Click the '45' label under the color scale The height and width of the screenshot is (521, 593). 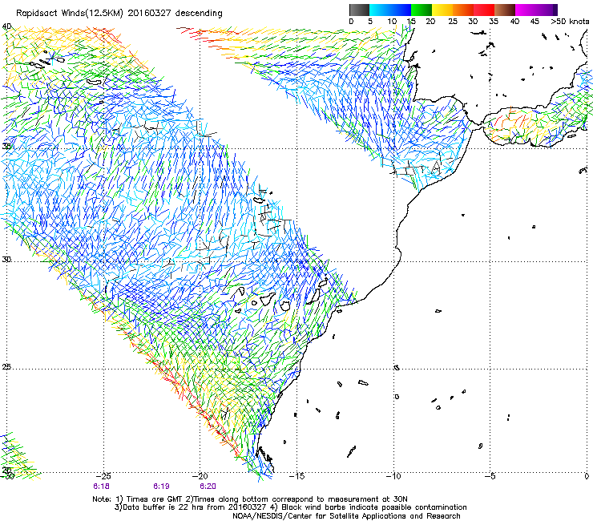pyautogui.click(x=535, y=22)
